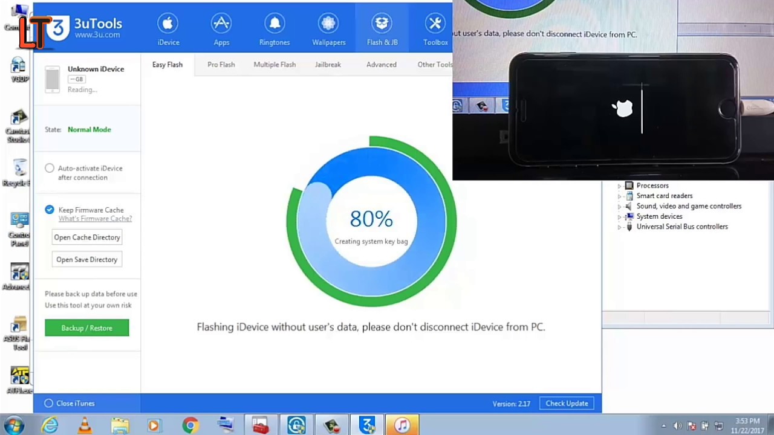Click the green Backup / Restore button
This screenshot has width=774, height=435.
[x=87, y=328]
